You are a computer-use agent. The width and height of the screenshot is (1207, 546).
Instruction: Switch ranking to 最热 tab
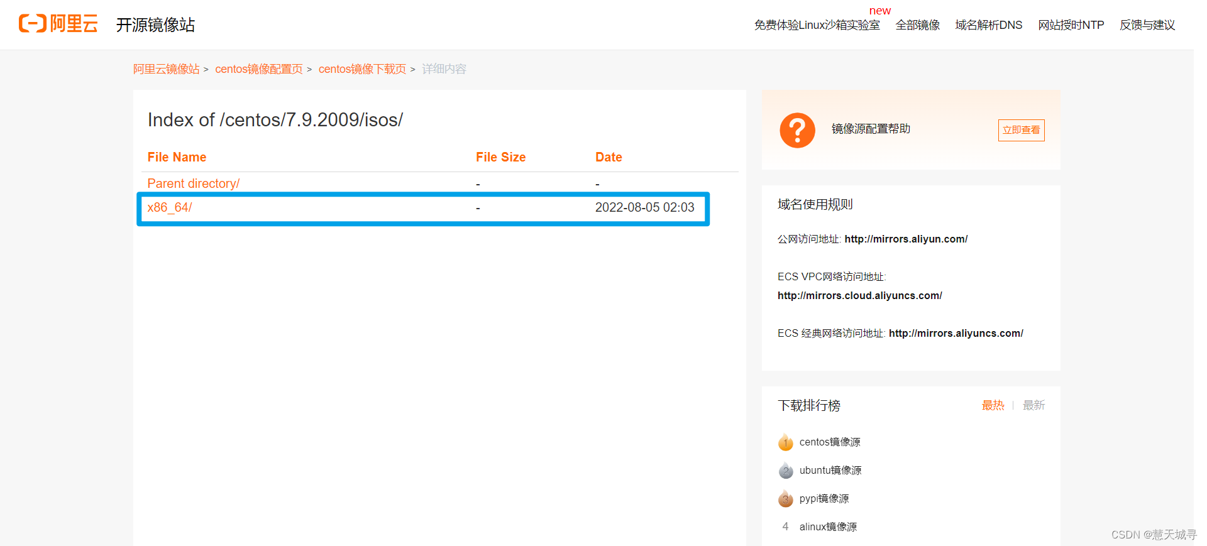click(993, 405)
